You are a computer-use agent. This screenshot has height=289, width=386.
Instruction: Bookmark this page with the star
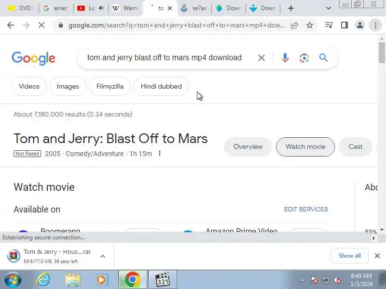click(310, 25)
